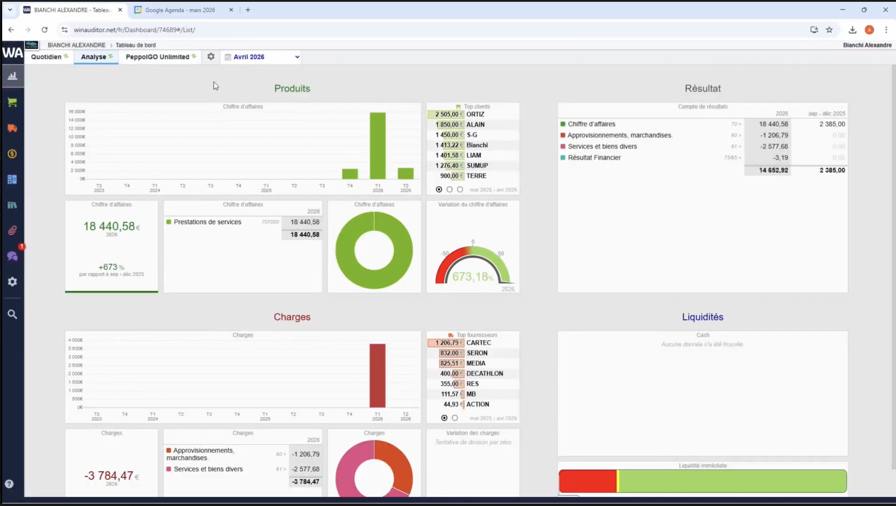Open the help question mark icon
This screenshot has height=506, width=896.
(9, 484)
